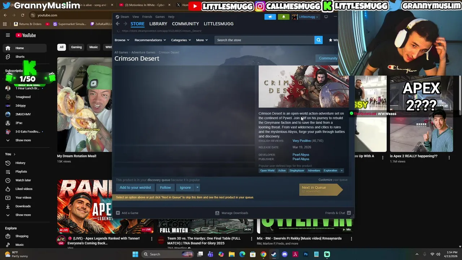This screenshot has height=260, width=462.
Task: Open the Help menu in Steam
Action: [171, 17]
